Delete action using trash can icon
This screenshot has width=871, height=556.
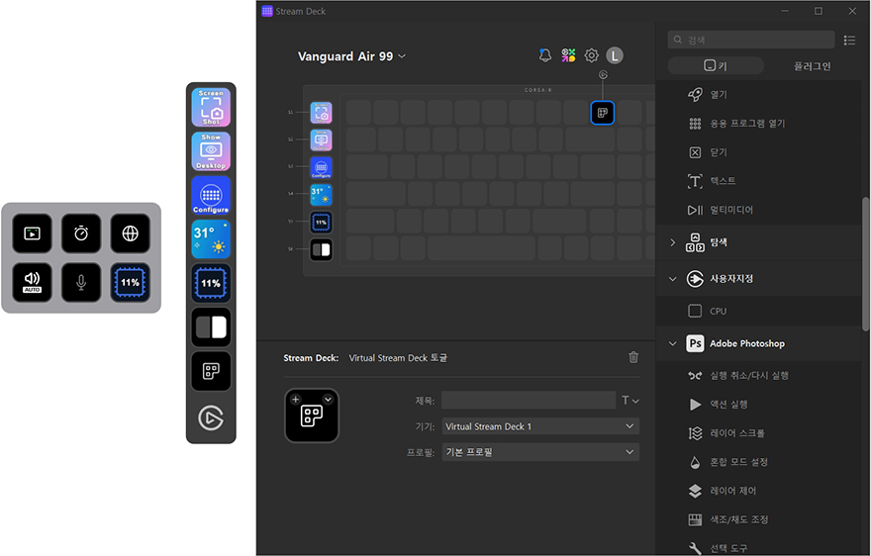coord(633,357)
